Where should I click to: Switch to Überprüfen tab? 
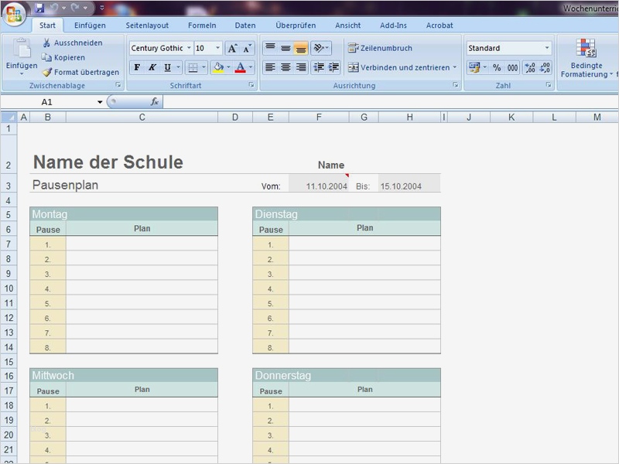tap(296, 26)
